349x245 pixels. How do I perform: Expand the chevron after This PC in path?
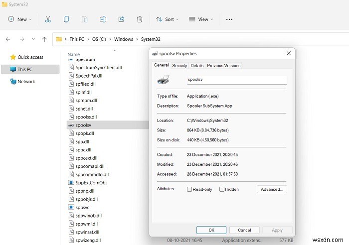tap(88, 39)
